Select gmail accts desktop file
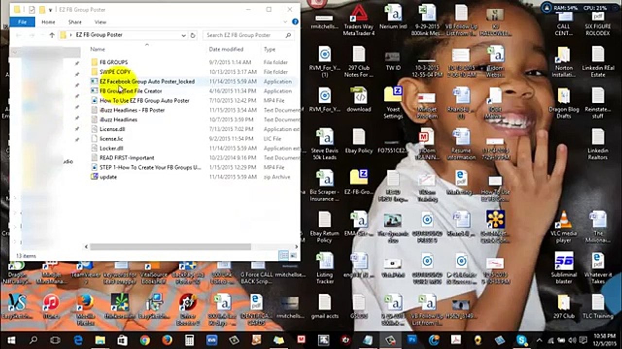This screenshot has width=622, height=349. [x=325, y=307]
